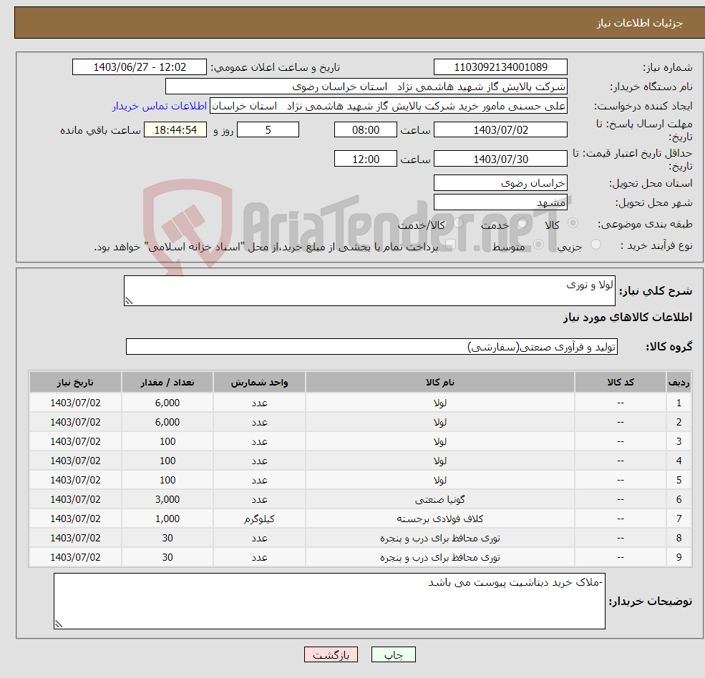Click need date in row 5
This screenshot has width=705, height=678.
pyautogui.click(x=76, y=481)
